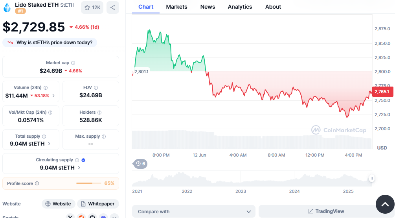Viewport: 395px width, 218px height.
Task: Click the time range slider handle
Action: coord(371,178)
